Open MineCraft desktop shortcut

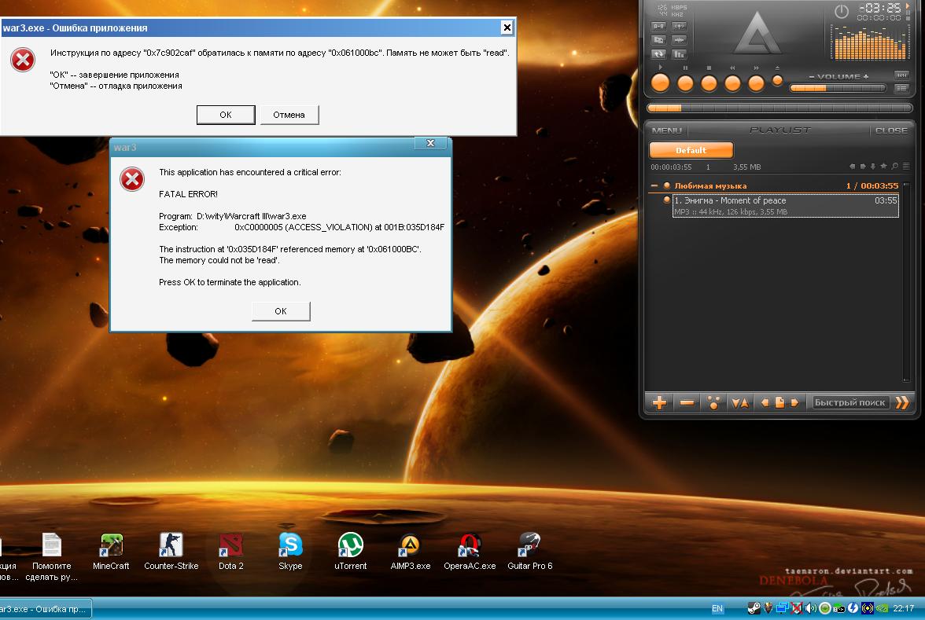[x=111, y=552]
